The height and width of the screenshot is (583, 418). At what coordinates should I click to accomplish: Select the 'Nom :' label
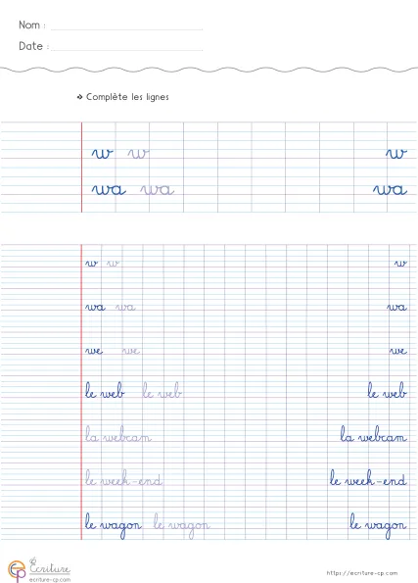(32, 24)
